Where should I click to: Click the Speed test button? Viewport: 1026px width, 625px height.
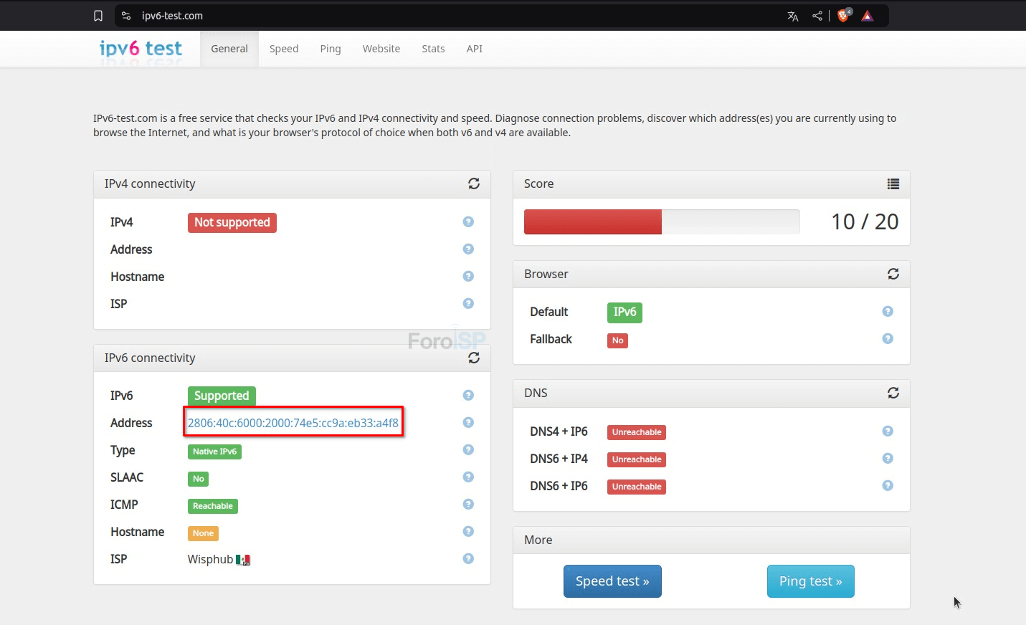click(612, 581)
